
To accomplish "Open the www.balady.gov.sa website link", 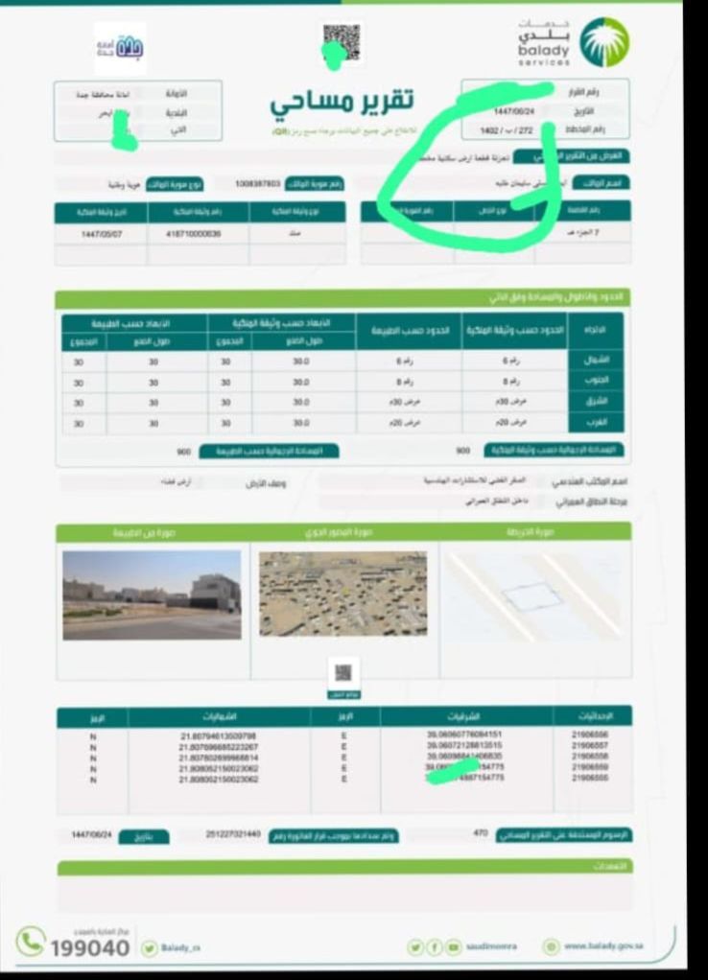I will coord(603,946).
